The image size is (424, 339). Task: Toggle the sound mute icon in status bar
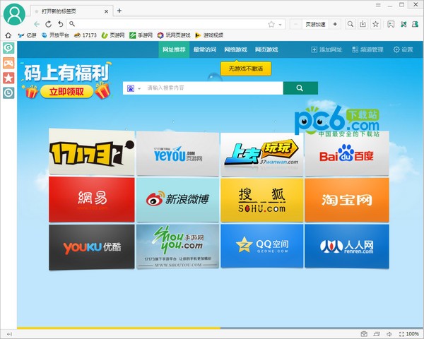(389, 334)
